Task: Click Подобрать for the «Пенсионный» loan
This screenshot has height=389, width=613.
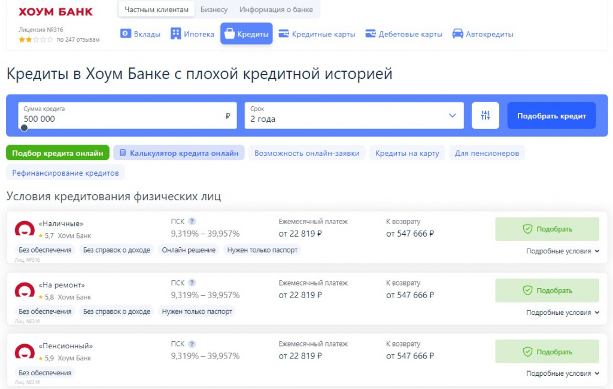Action: pos(547,351)
